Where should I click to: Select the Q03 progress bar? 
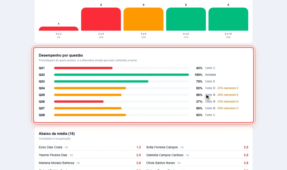(121, 81)
